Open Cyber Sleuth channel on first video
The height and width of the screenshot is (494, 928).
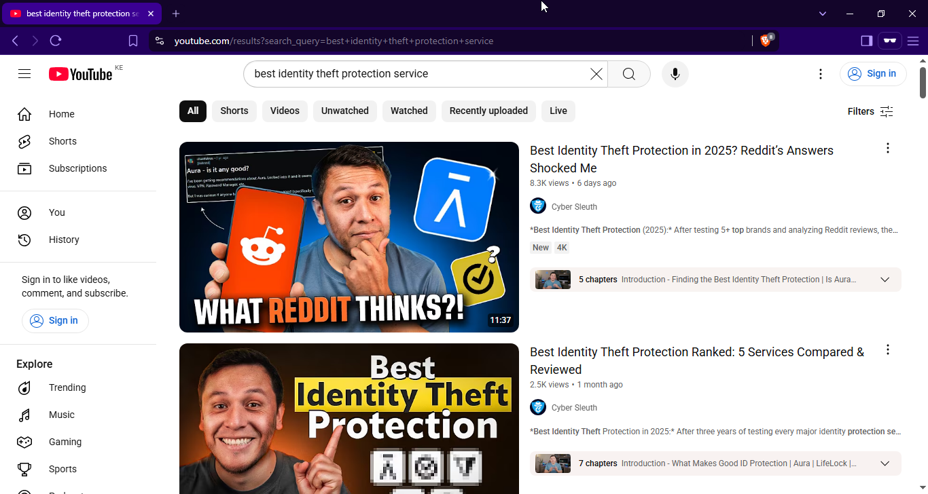574,207
